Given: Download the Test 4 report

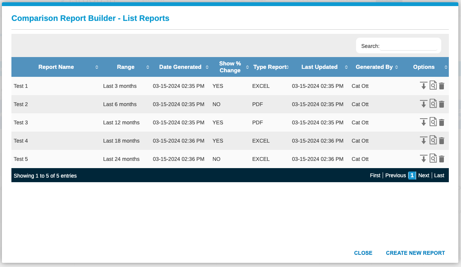Looking at the screenshot, I should coord(423,140).
